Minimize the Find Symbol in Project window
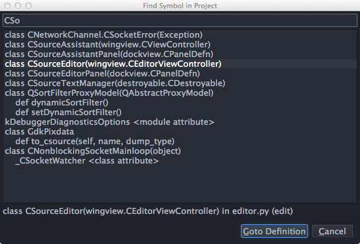The height and width of the screenshot is (244, 360). (x=18, y=5)
